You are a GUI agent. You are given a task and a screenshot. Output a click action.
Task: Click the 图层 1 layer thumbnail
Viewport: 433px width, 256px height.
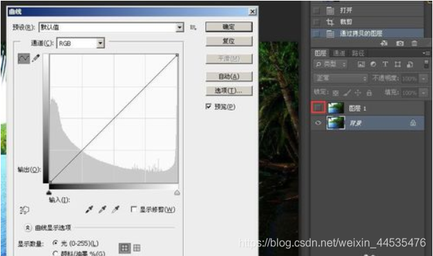(x=336, y=108)
